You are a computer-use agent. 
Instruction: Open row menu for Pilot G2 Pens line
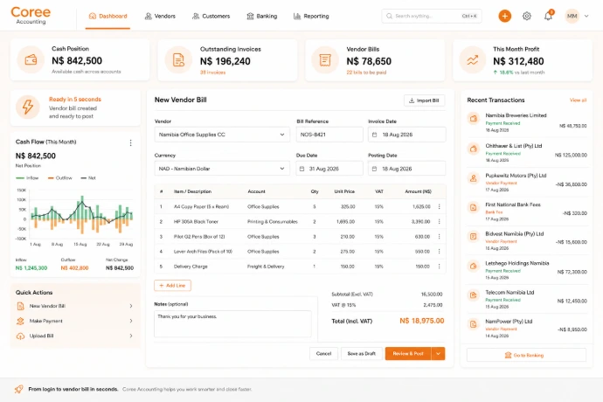440,237
